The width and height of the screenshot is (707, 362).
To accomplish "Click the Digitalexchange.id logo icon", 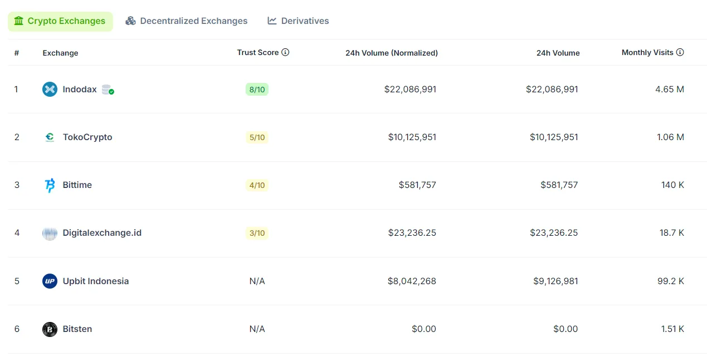I will click(50, 233).
